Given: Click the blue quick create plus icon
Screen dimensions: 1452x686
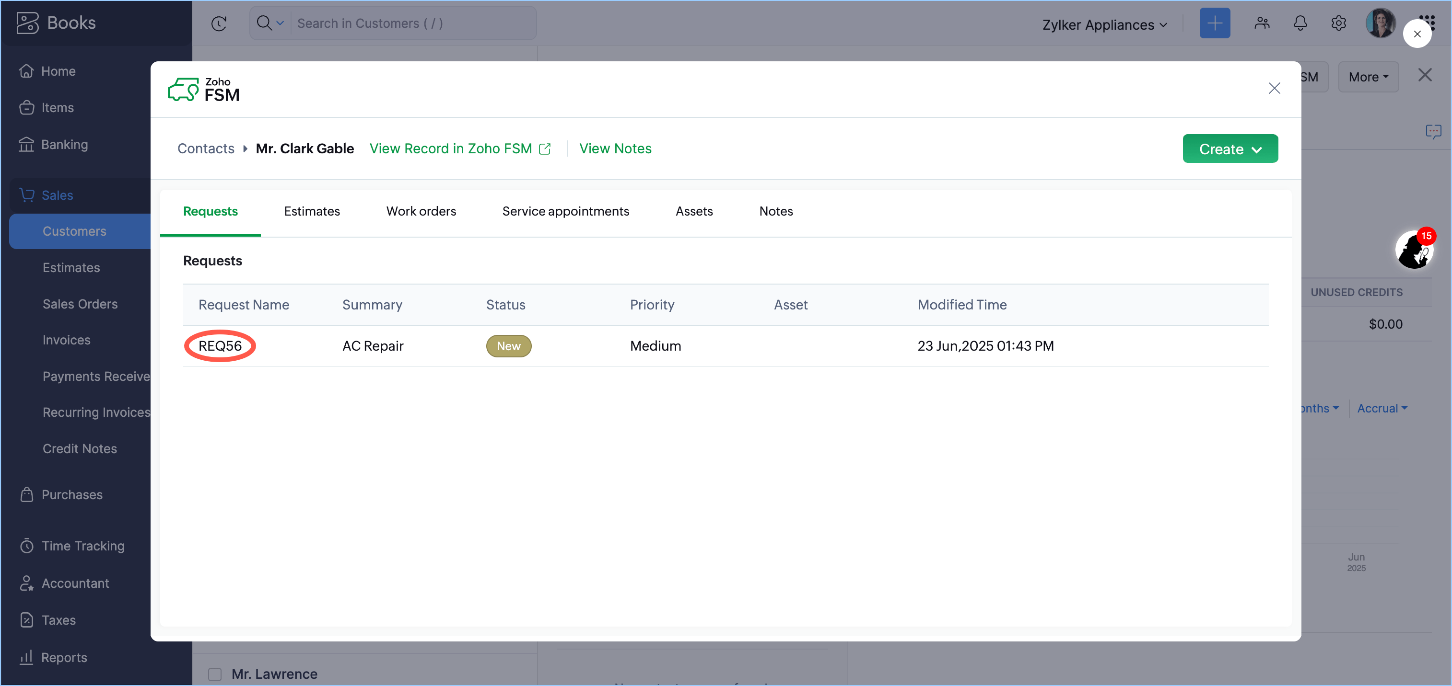Looking at the screenshot, I should pos(1214,23).
